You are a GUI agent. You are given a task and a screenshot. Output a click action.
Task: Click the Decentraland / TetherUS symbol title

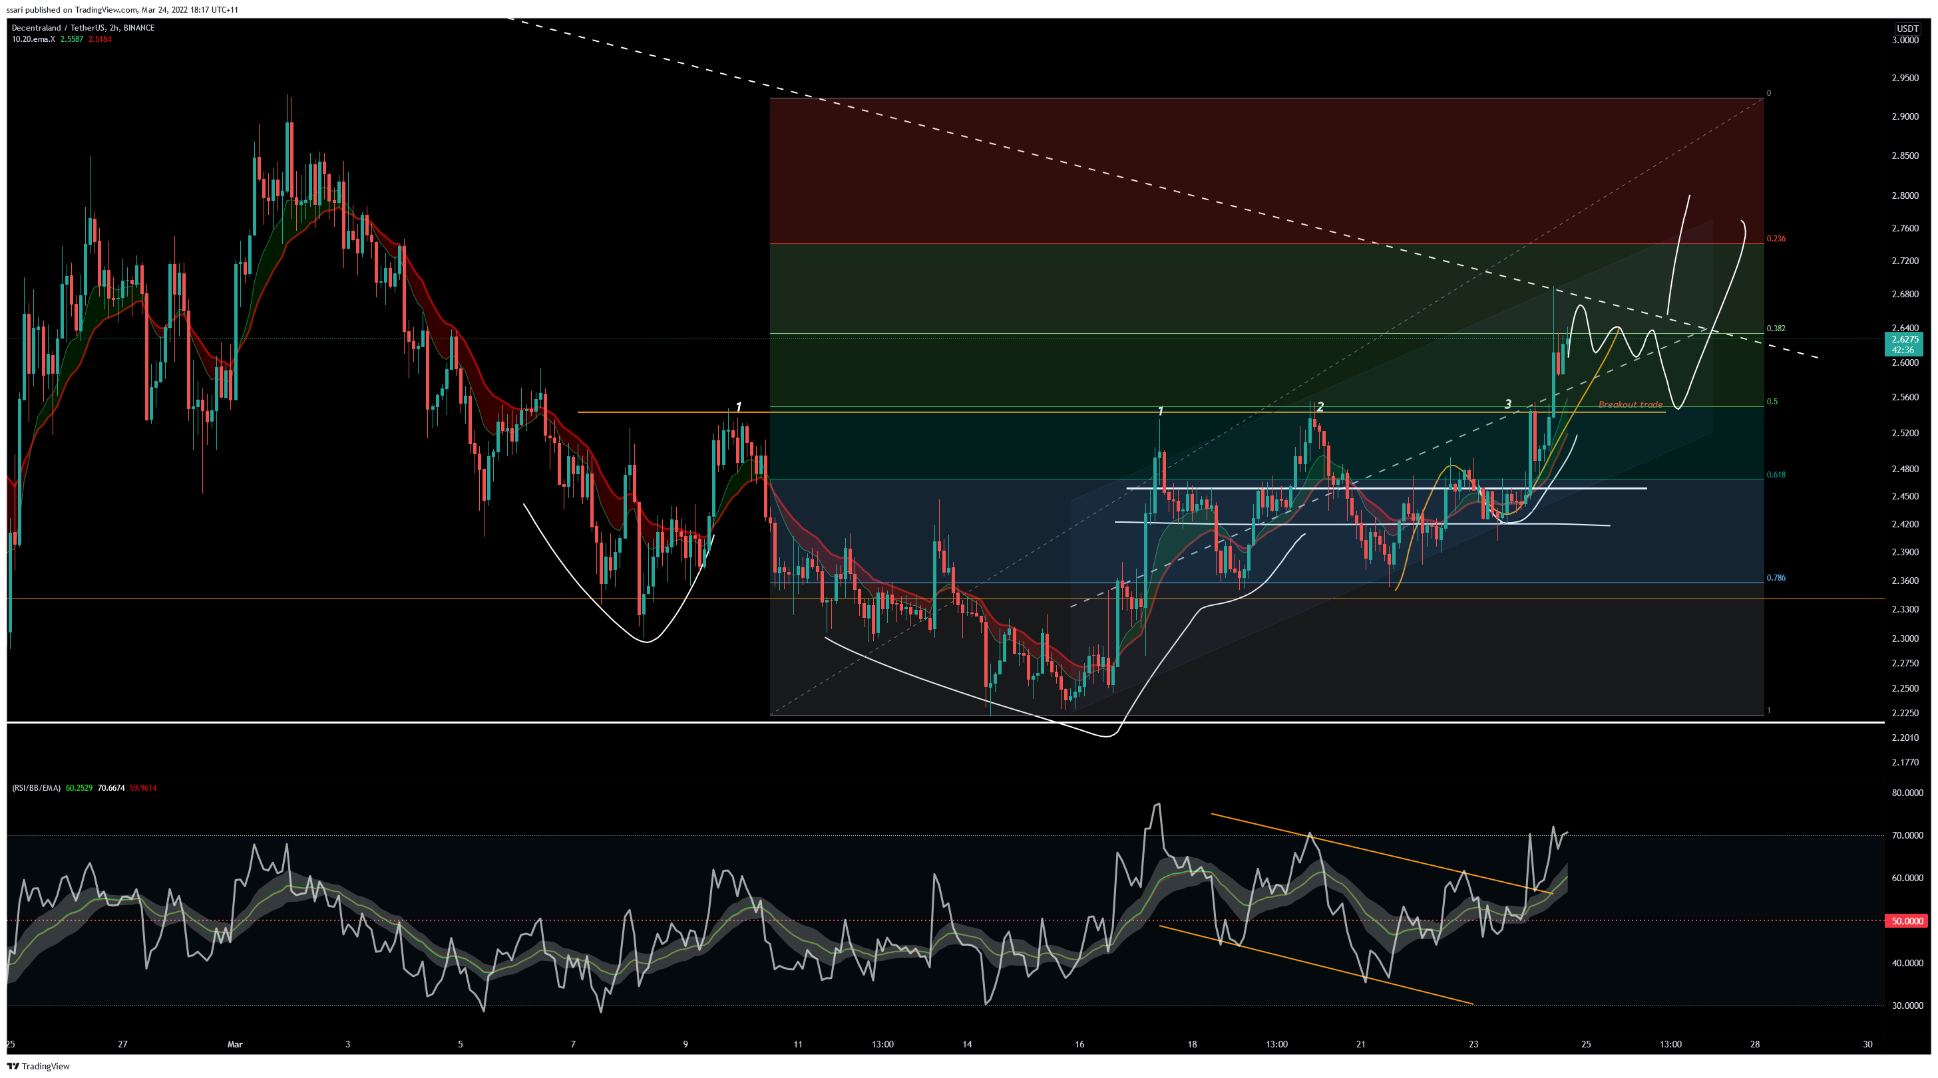click(x=83, y=28)
